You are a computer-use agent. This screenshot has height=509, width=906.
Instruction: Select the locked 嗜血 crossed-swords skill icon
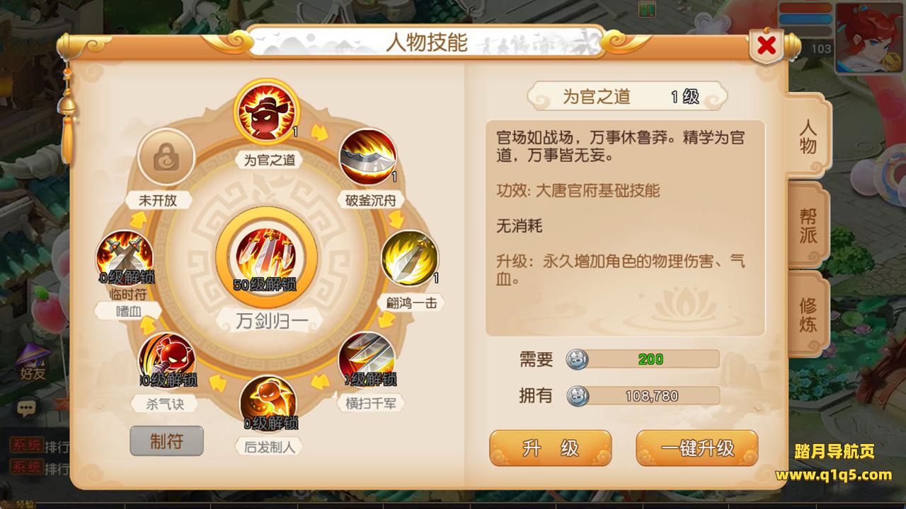pos(125,259)
